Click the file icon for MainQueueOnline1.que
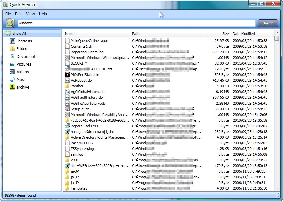283x201 pixels. pyautogui.click(x=67, y=41)
